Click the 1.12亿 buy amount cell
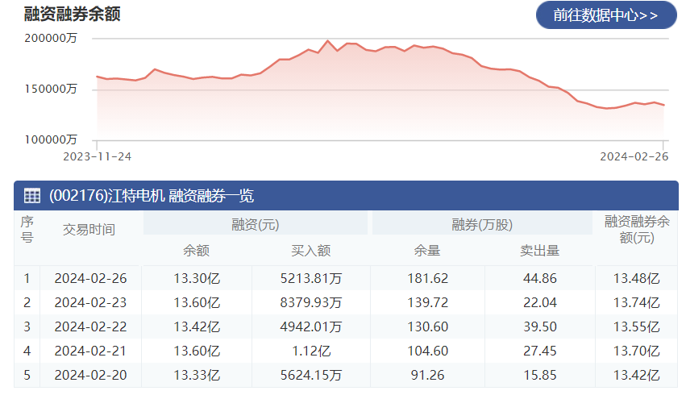 pos(310,351)
